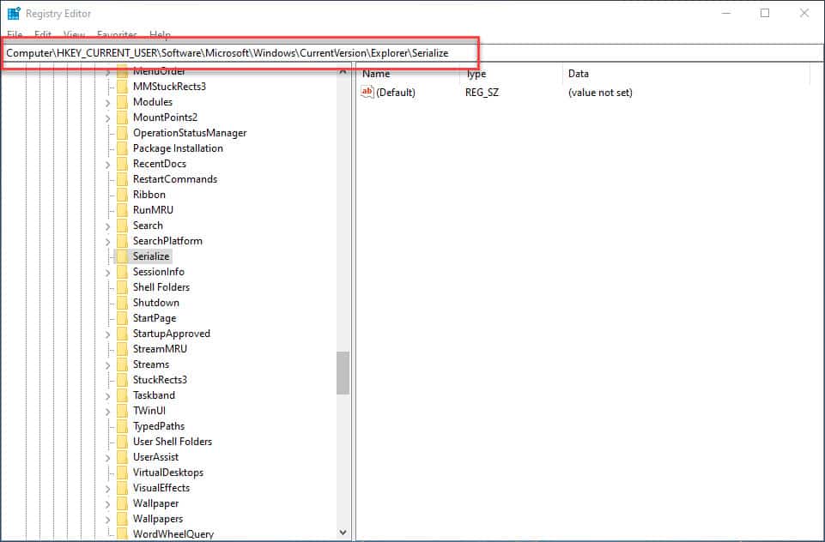Click the TWinUI folder icon
Image resolution: width=825 pixels, height=542 pixels.
click(x=122, y=411)
